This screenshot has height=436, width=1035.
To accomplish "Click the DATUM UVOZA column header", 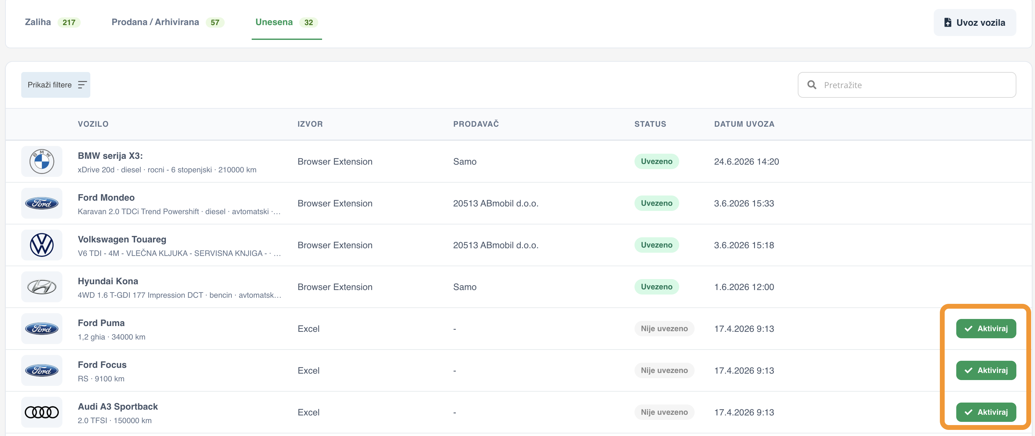I will pyautogui.click(x=744, y=124).
